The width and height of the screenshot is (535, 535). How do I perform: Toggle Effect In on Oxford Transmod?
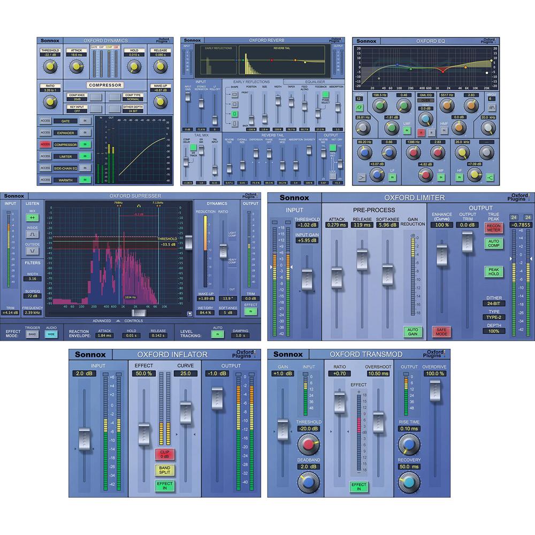click(x=358, y=486)
